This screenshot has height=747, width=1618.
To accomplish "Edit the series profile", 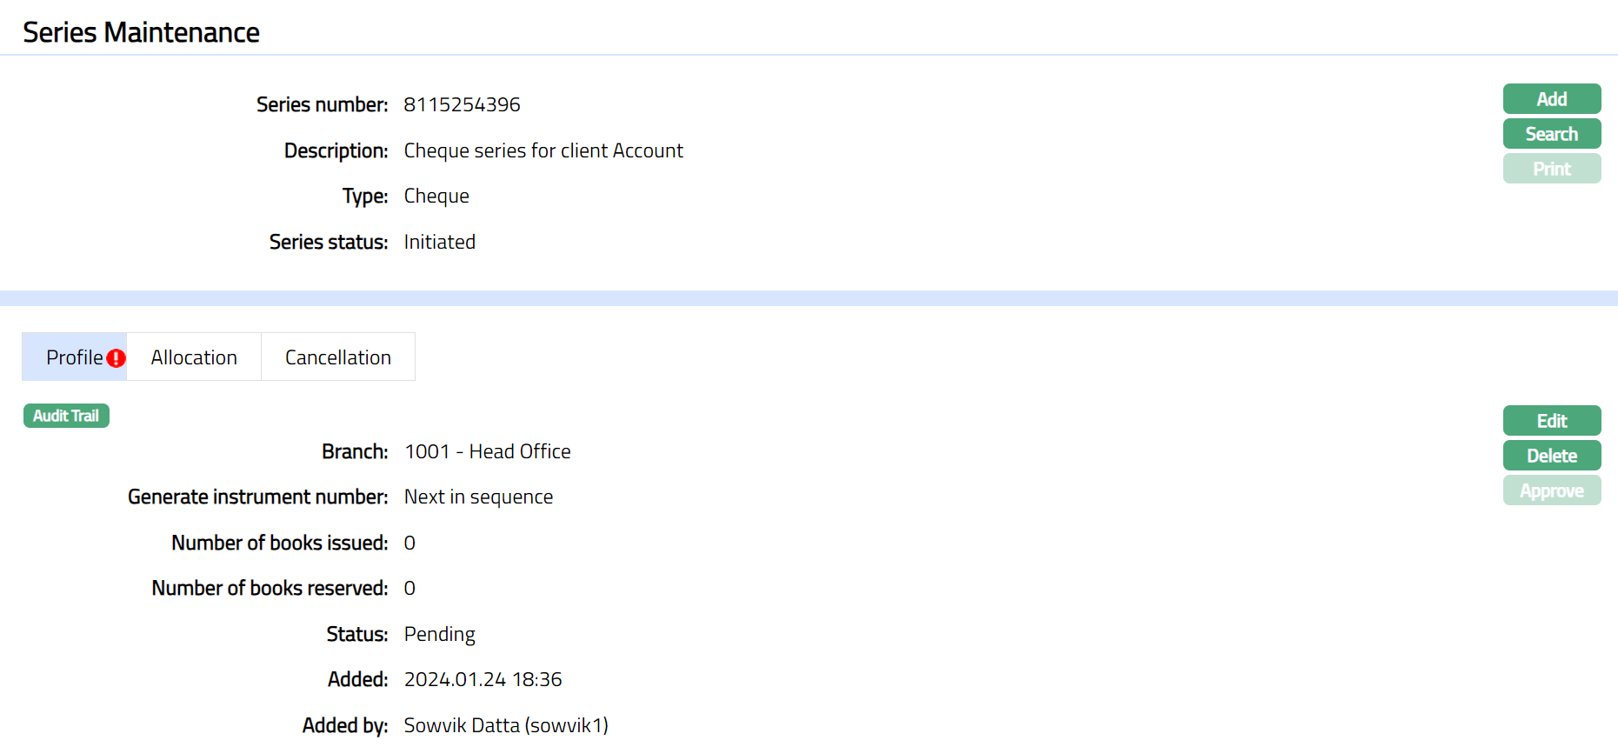I will pyautogui.click(x=1551, y=421).
